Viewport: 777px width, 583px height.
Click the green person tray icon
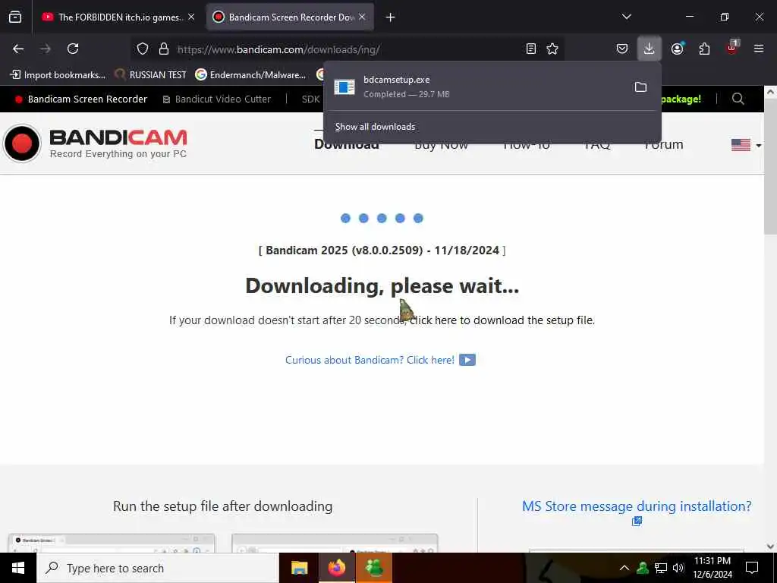click(x=643, y=568)
